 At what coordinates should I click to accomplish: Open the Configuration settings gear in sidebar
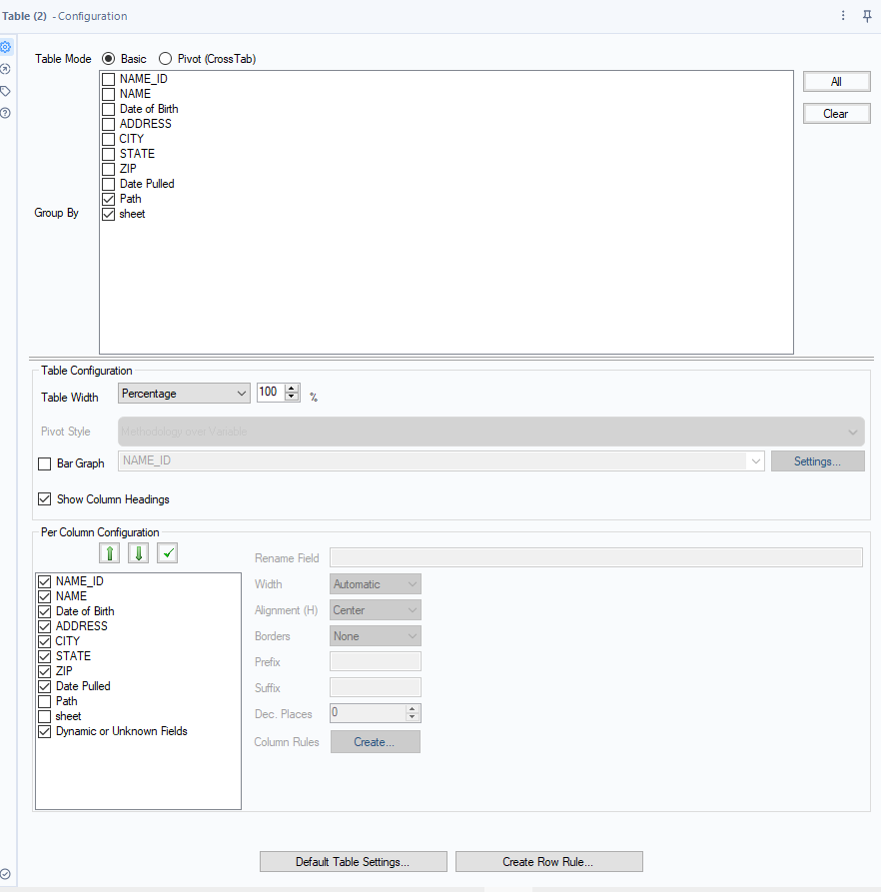point(8,46)
